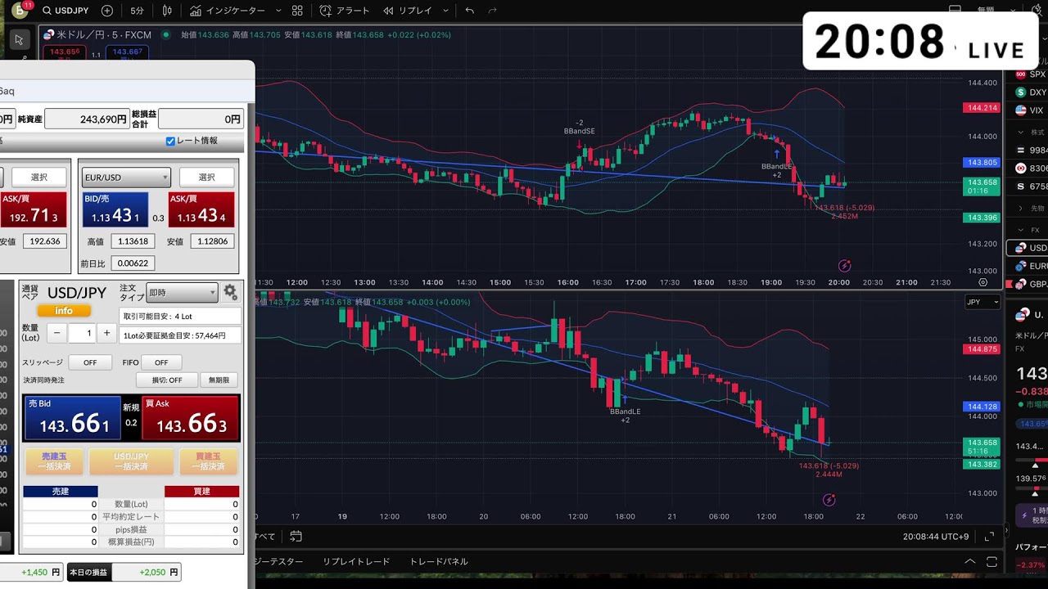This screenshot has width=1048, height=589.
Task: Click the 米ドル/円・5・FXCM chart title
Action: 104,35
